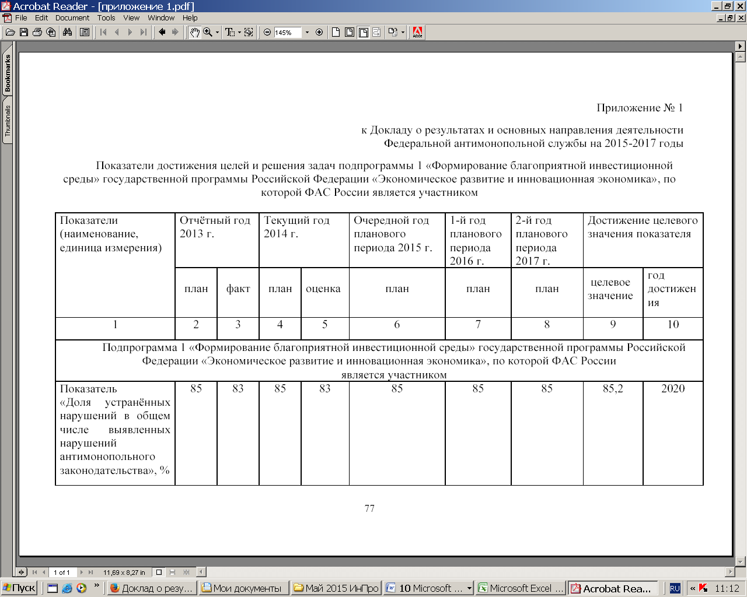The image size is (747, 597).
Task: Go to previous view with the black left arrow
Action: point(162,33)
